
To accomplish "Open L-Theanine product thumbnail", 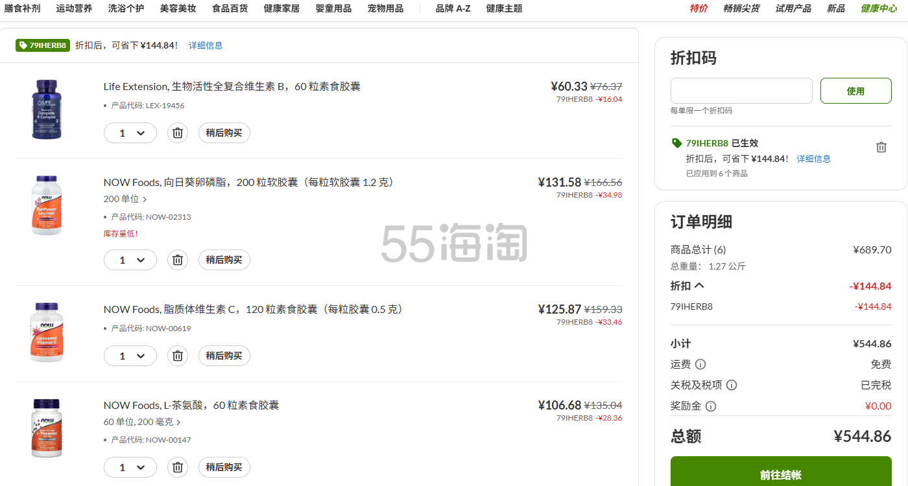I will (x=47, y=428).
